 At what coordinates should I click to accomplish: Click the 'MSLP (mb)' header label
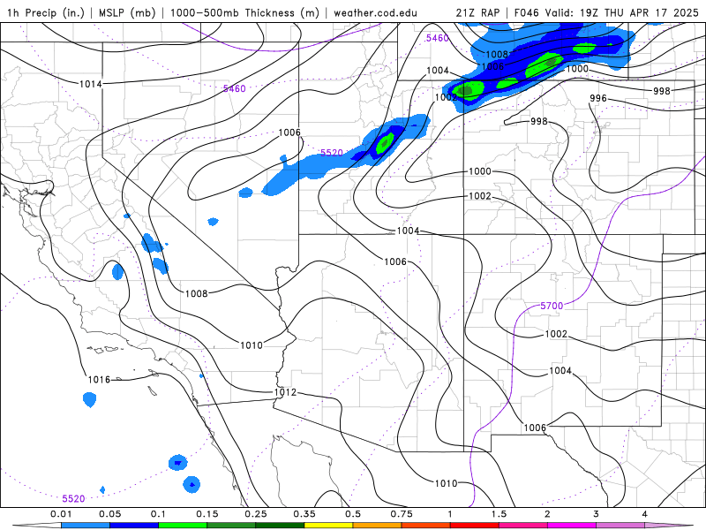125,12
